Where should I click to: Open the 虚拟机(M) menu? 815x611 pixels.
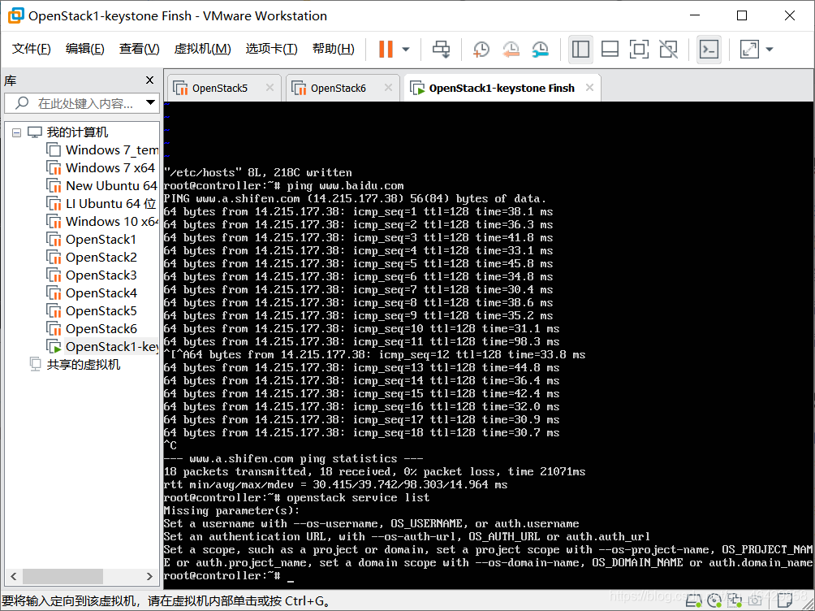202,49
